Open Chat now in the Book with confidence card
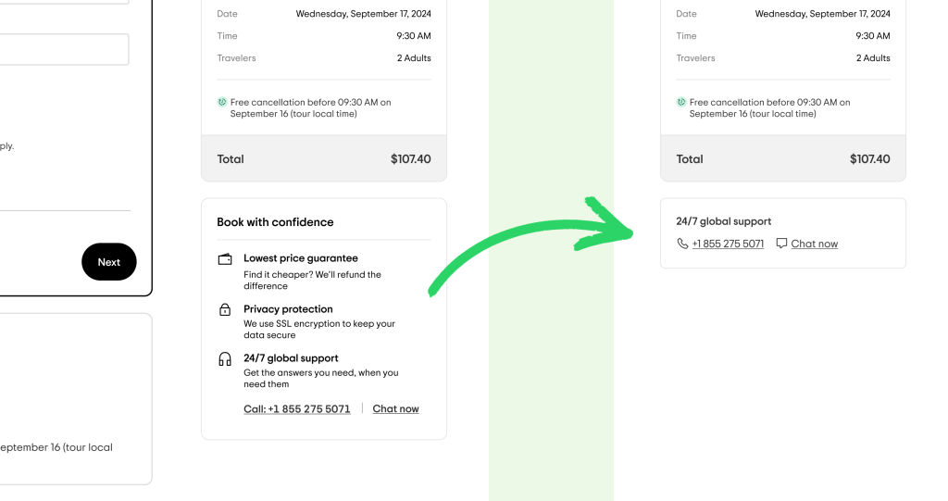 click(x=395, y=408)
